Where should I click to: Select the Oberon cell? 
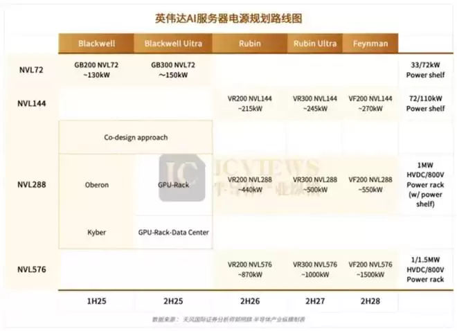[96, 185]
